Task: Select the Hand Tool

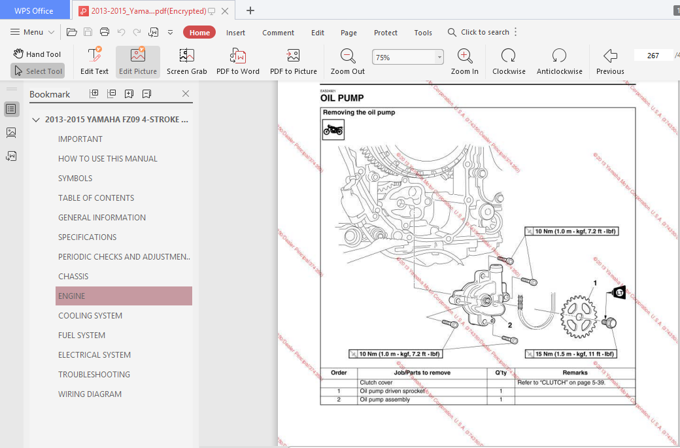Action: tap(37, 54)
